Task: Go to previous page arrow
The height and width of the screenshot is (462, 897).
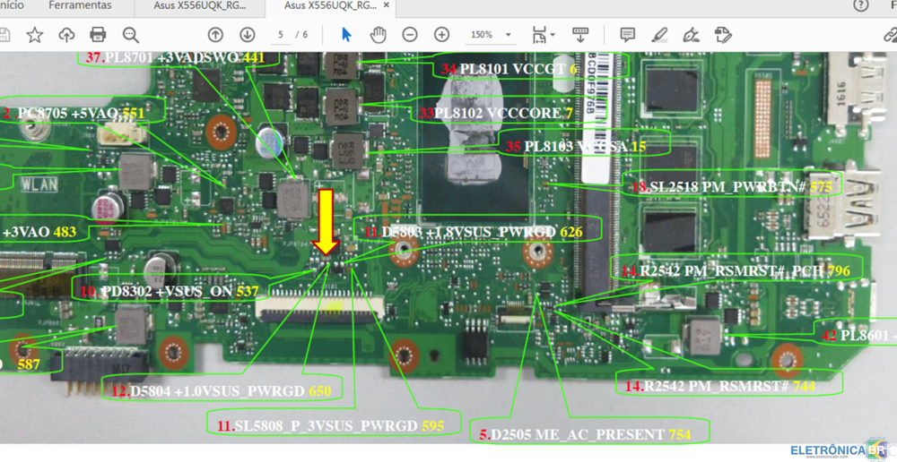Action: (x=215, y=35)
